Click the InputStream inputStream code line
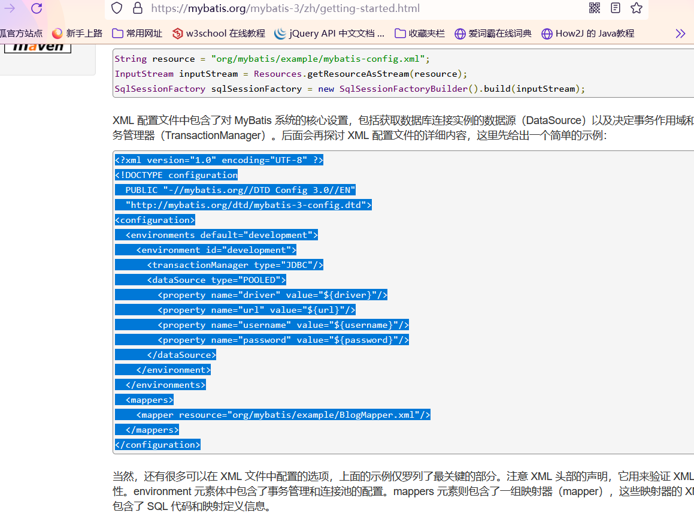The height and width of the screenshot is (525, 694). [x=291, y=74]
